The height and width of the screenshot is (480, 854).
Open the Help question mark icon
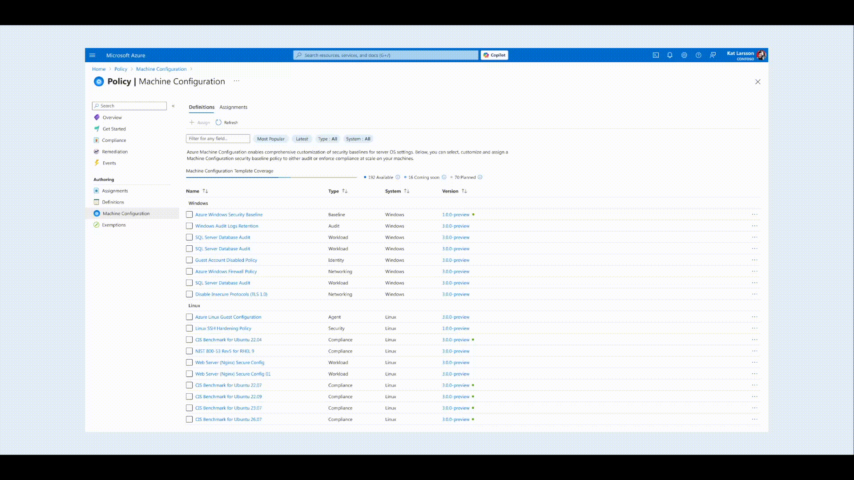pyautogui.click(x=698, y=55)
